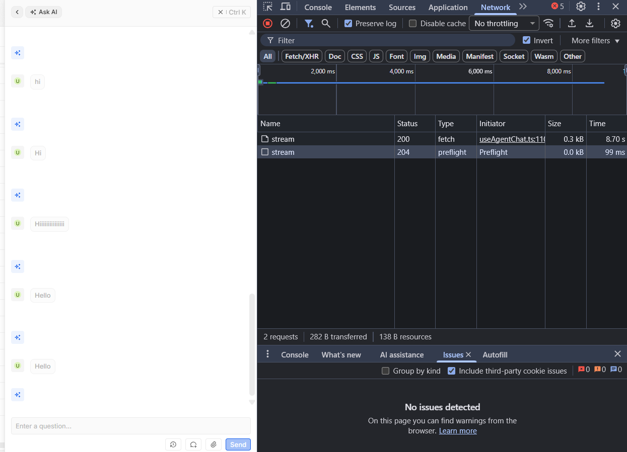Click the inspect element picker icon

[267, 7]
